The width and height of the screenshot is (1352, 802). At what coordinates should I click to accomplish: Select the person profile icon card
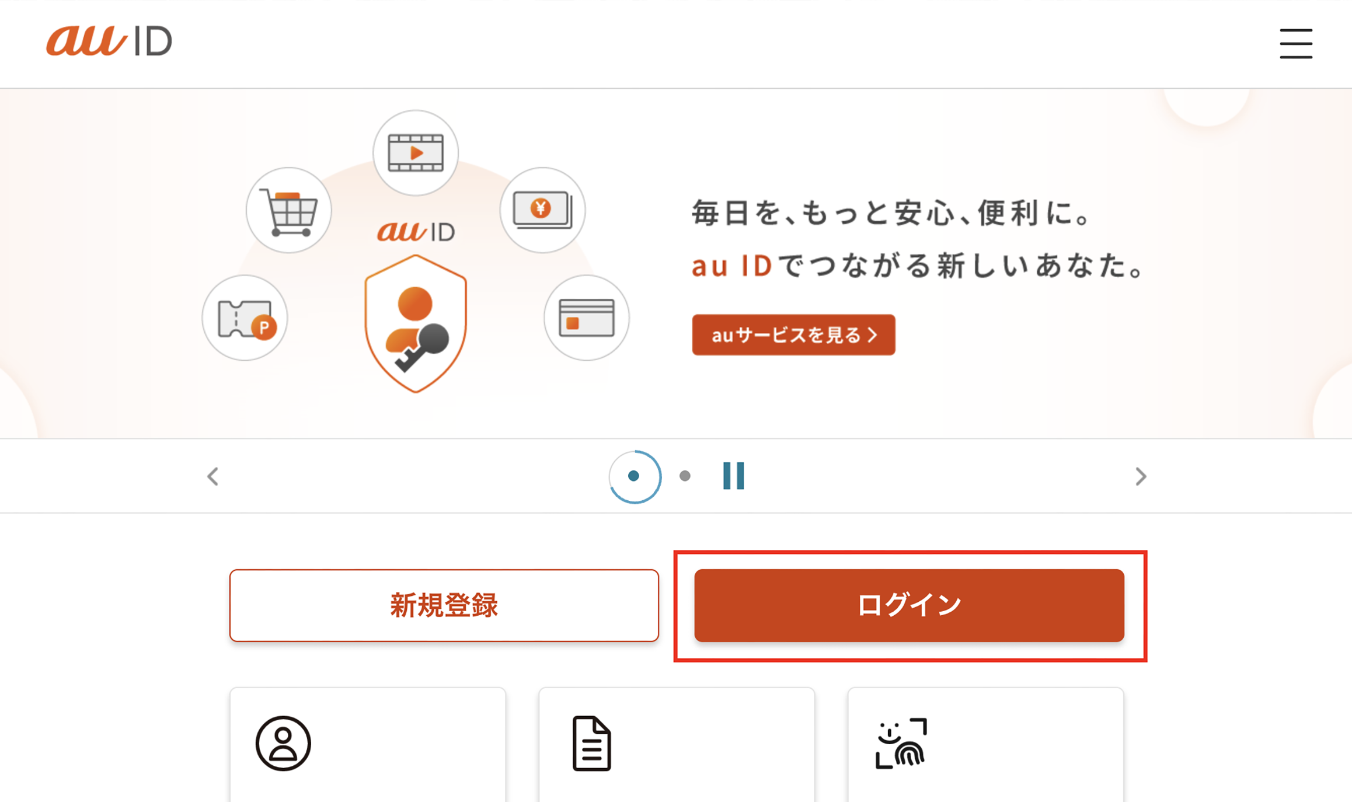284,744
